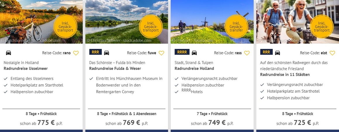Screen dimensions: 339x132
Task: Toggle heart for Reise-Code fuwe
Action: [161, 53]
